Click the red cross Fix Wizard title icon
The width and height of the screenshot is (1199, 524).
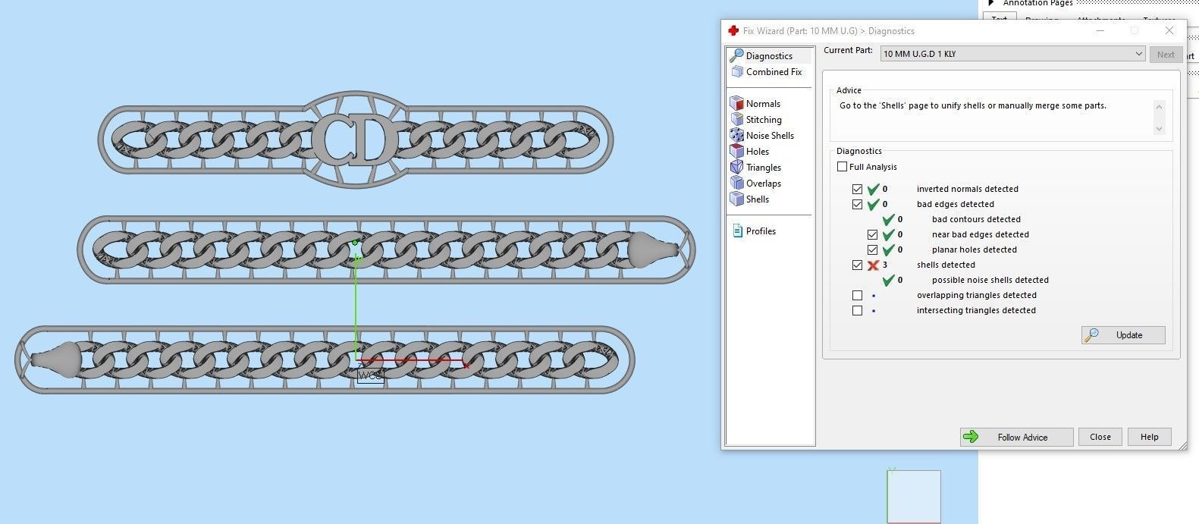733,31
